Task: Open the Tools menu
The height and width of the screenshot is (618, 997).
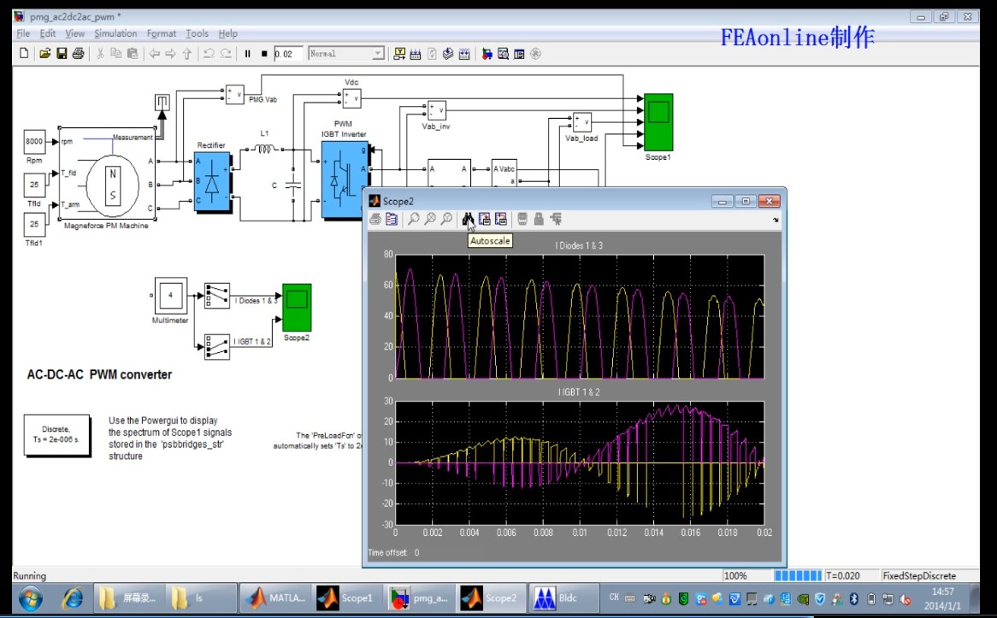Action: tap(197, 33)
